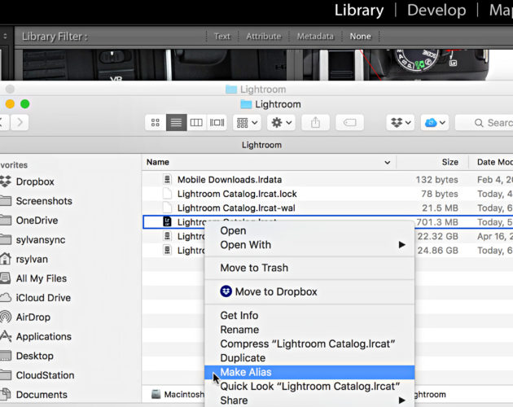Switch Finder to cover flow view

pyautogui.click(x=217, y=123)
